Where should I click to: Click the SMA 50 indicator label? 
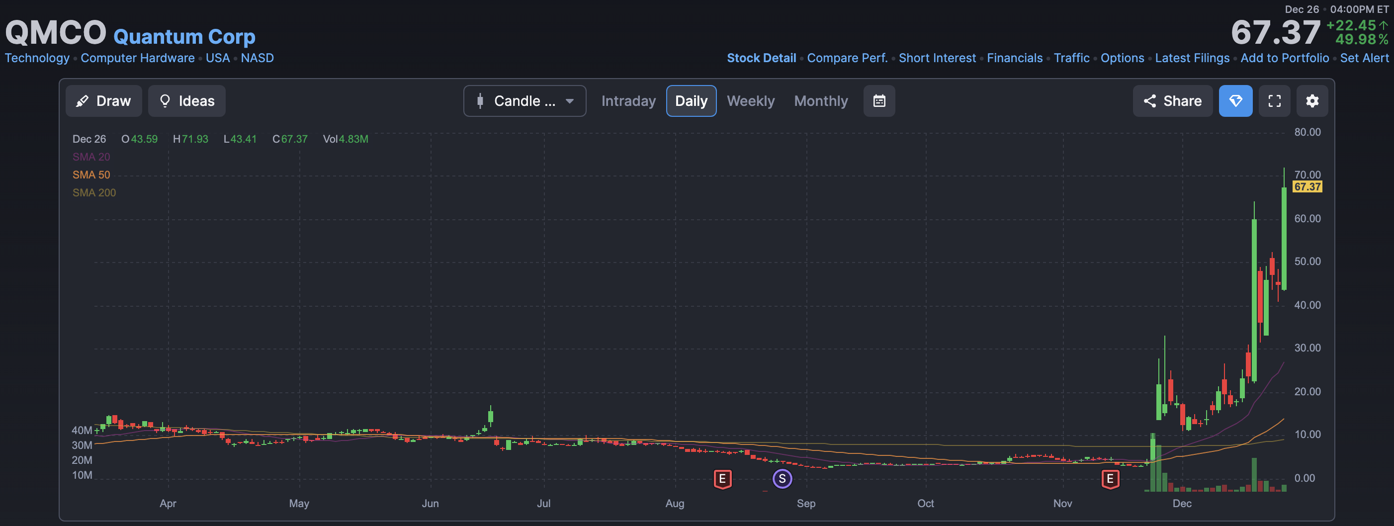tap(91, 175)
